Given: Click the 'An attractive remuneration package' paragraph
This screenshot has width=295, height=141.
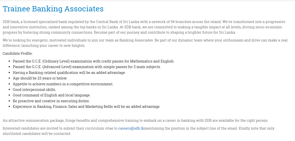Looking at the screenshot, I should 135,120.
